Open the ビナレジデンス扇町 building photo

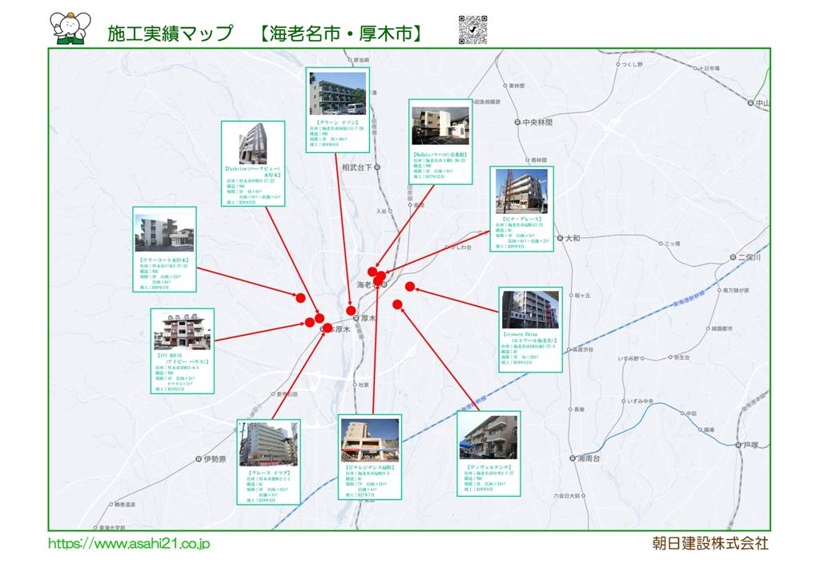(x=370, y=440)
